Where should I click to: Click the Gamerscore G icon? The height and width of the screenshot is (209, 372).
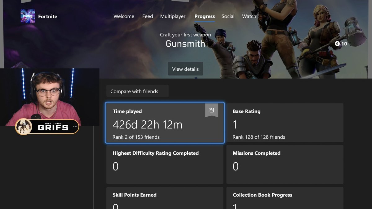tap(337, 44)
